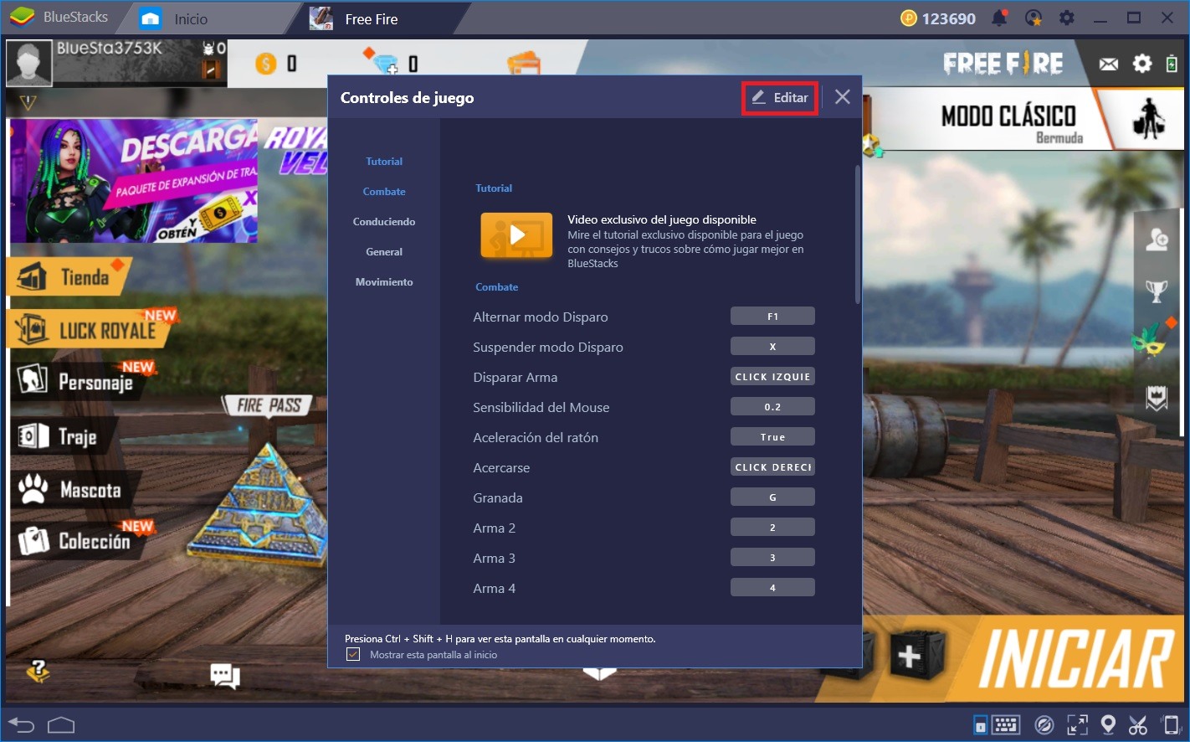The image size is (1190, 742).
Task: Click F1 key field for Alternar modo Disparo
Action: [772, 316]
